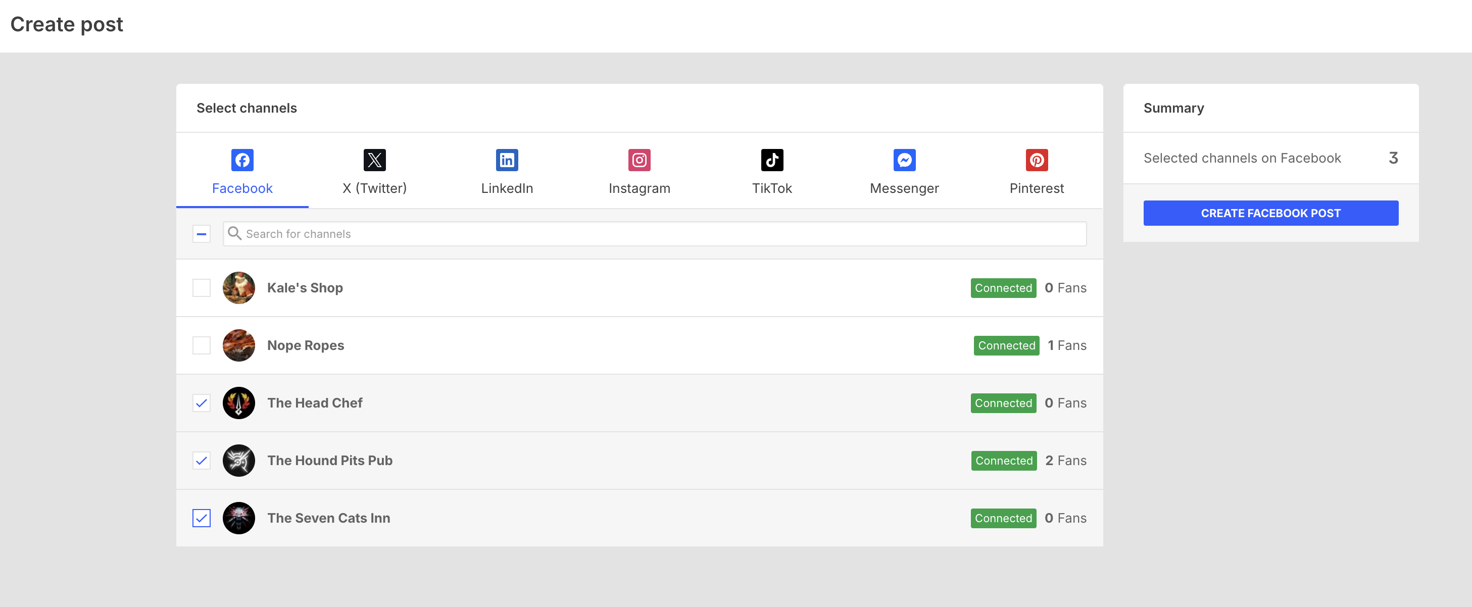The height and width of the screenshot is (607, 1472).
Task: Focus the Search for channels field
Action: click(x=655, y=233)
